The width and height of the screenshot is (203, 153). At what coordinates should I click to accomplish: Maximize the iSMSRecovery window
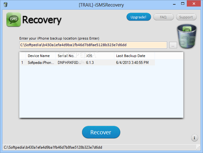(x=183, y=4)
